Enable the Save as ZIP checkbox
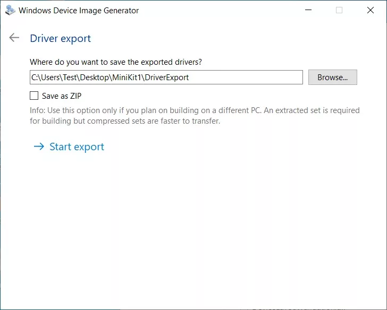Image resolution: width=387 pixels, height=310 pixels. tap(34, 96)
